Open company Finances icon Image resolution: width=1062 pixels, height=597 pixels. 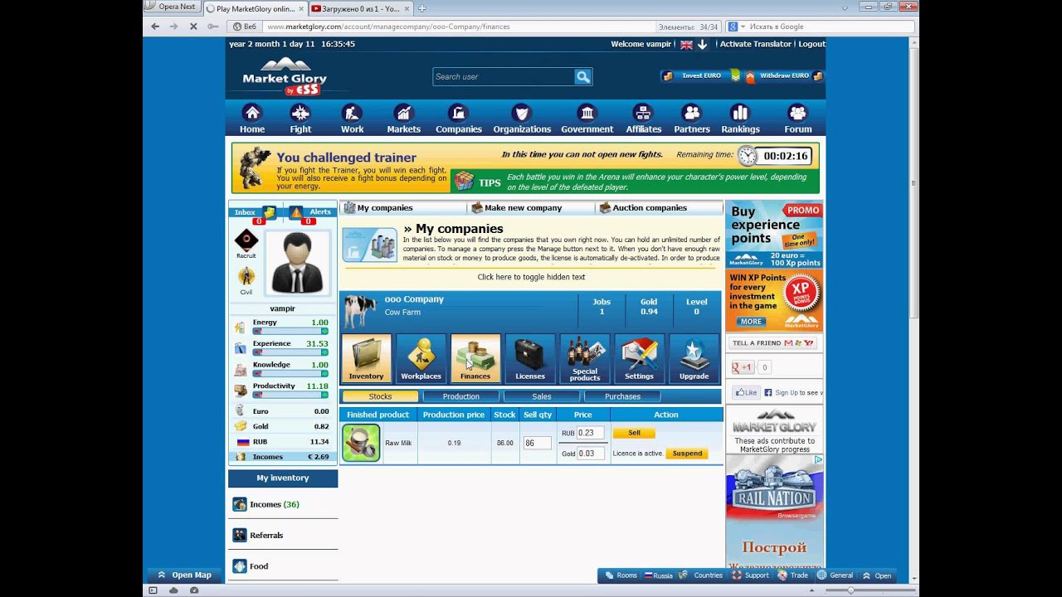pos(475,358)
